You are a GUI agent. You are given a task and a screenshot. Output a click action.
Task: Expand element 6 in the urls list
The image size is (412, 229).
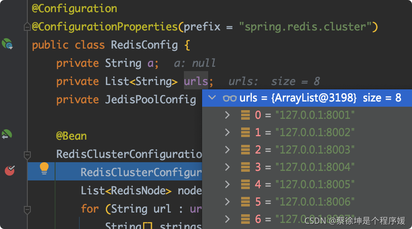(x=227, y=219)
